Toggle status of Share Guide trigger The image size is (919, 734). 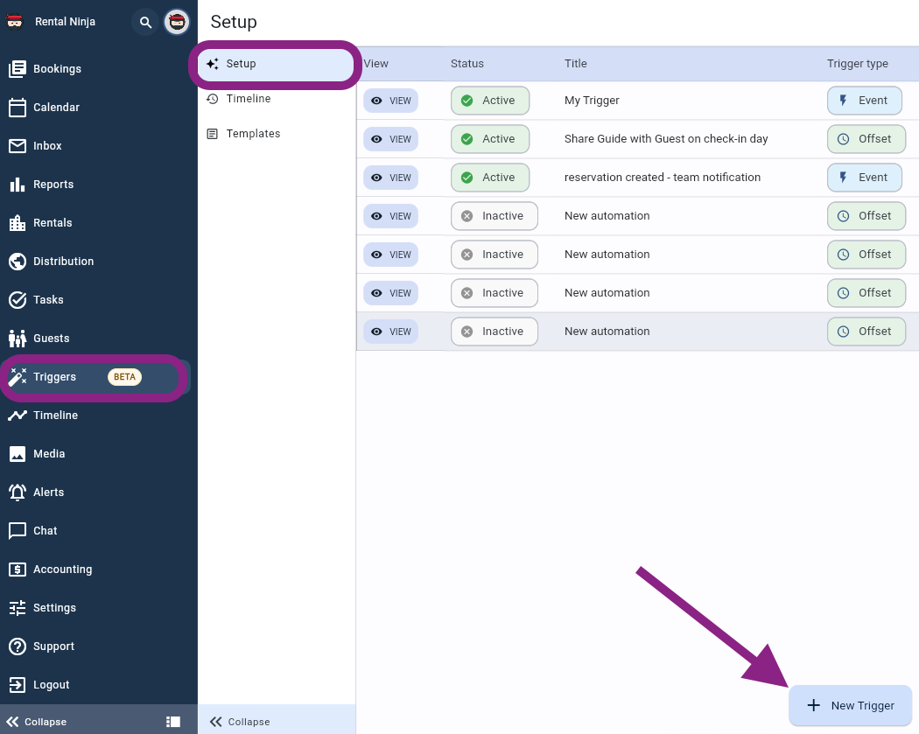point(490,139)
